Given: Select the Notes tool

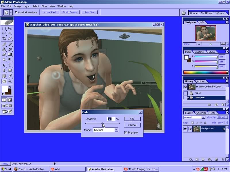Looking at the screenshot, I should coord(4,76).
